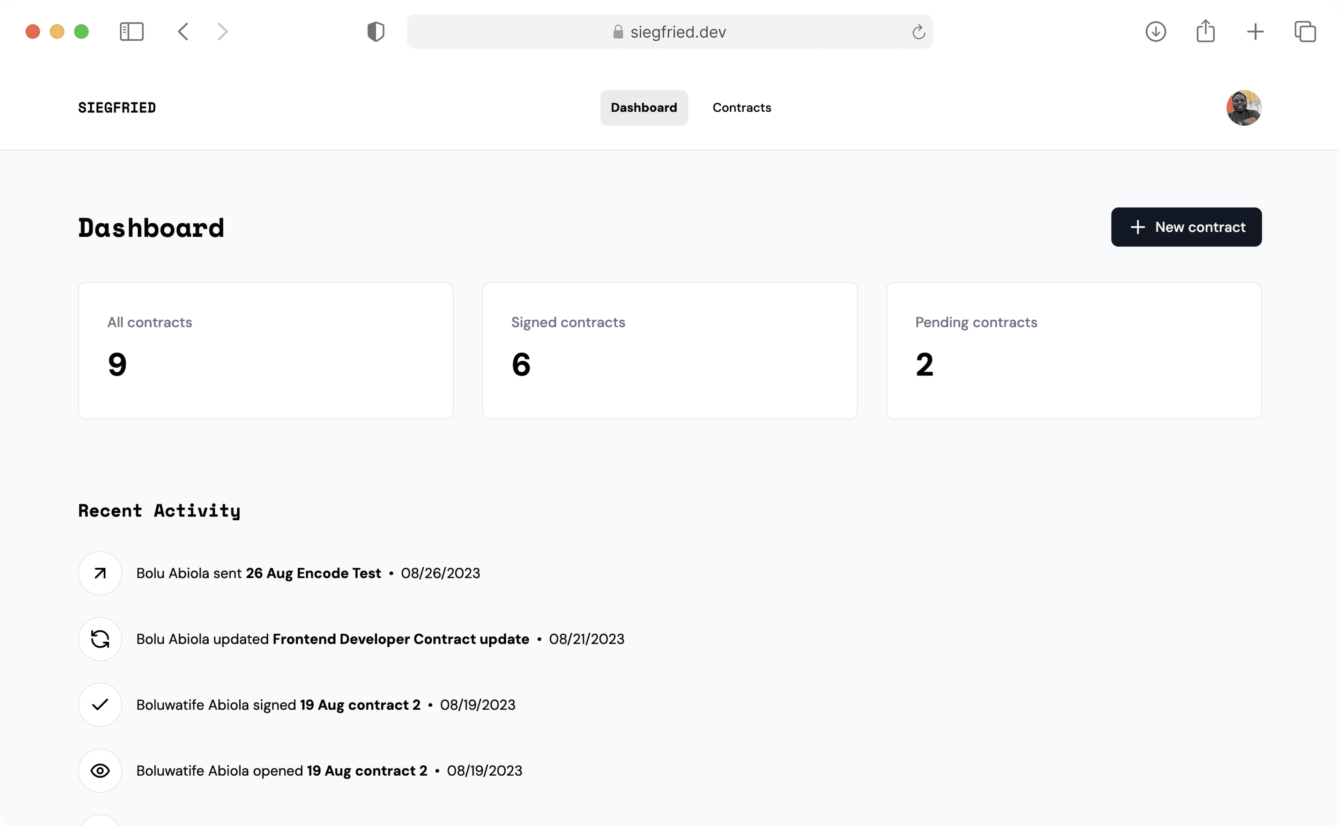Viewport: 1340px width, 826px height.
Task: Click the eye icon for the opened 19 Aug contract
Action: pyautogui.click(x=100, y=770)
